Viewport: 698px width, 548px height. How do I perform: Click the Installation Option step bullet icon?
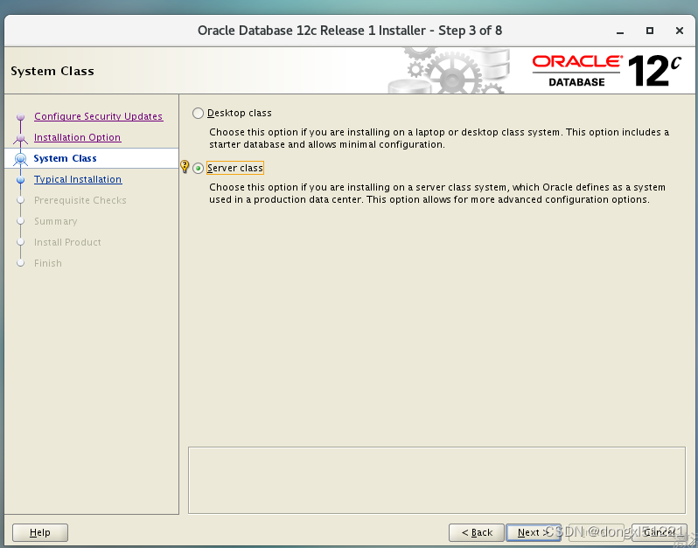tap(20, 138)
